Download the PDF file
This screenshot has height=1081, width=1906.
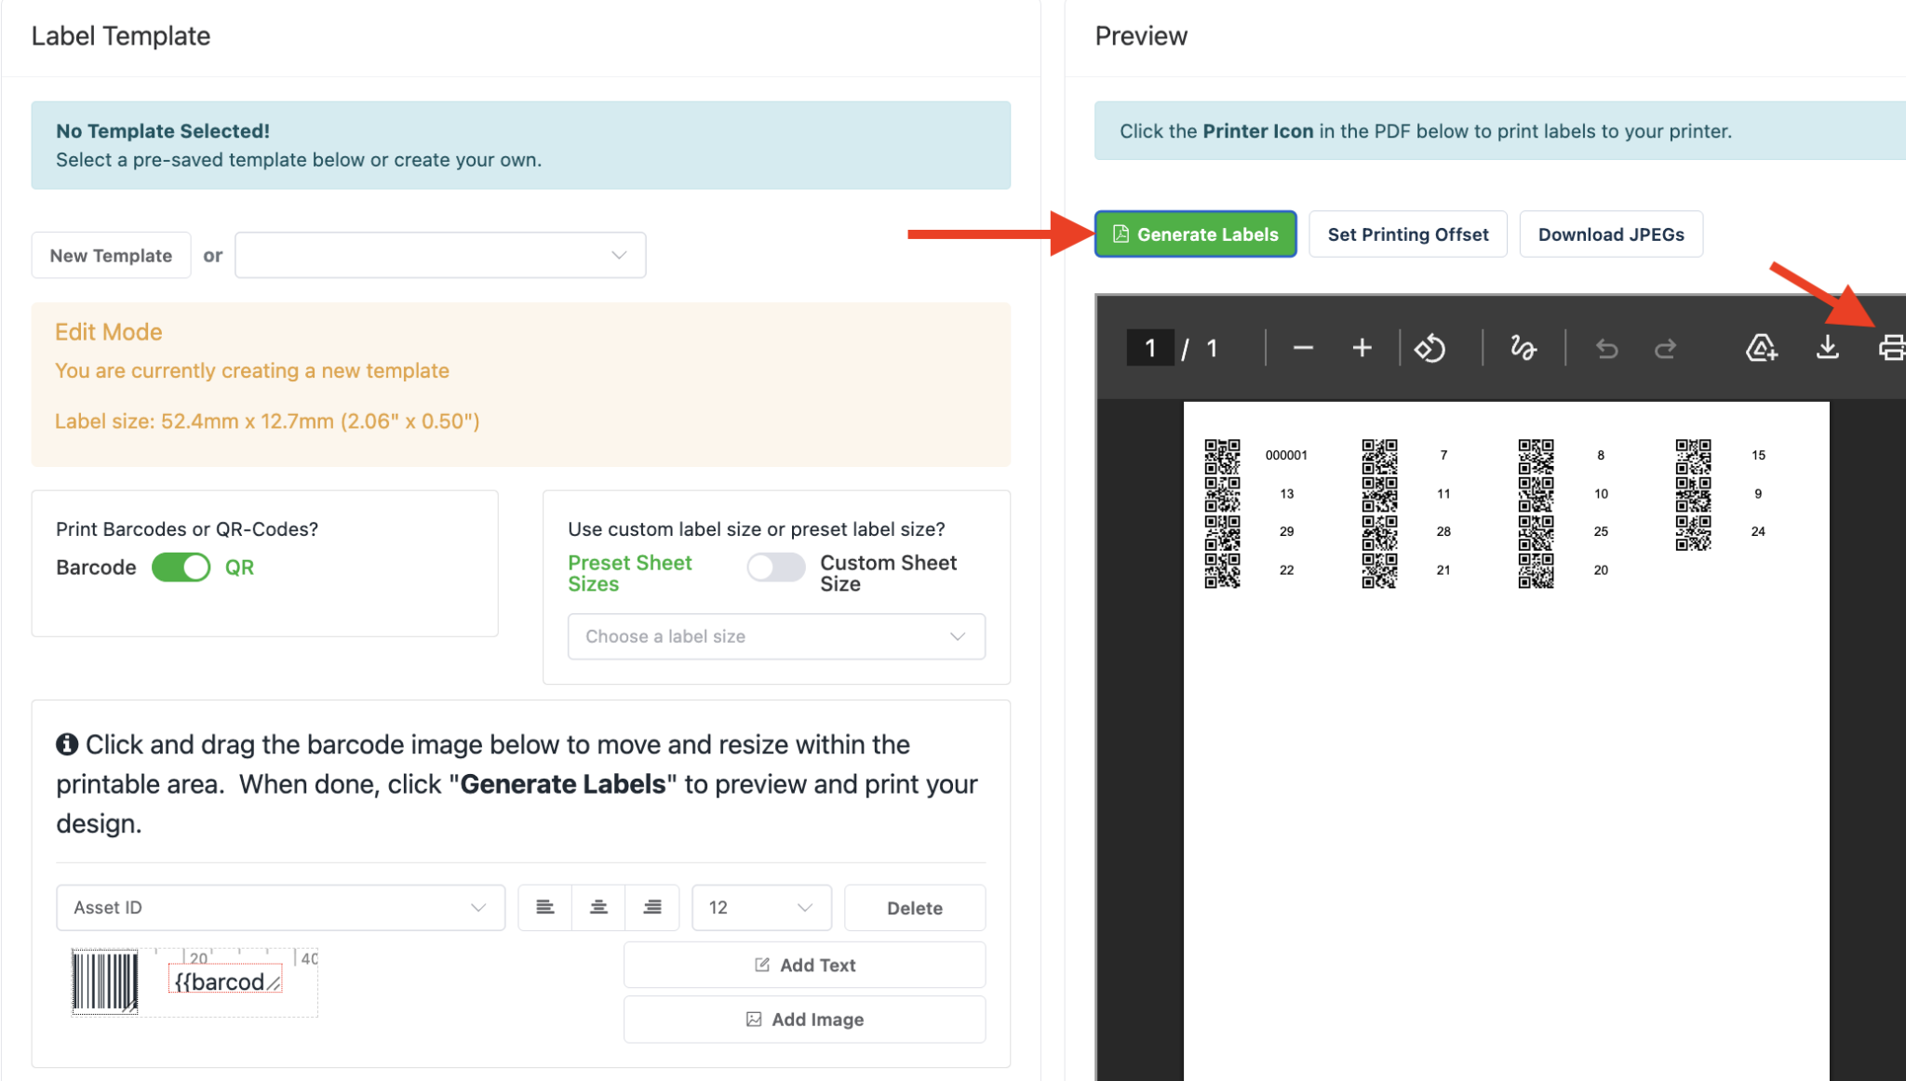1828,348
